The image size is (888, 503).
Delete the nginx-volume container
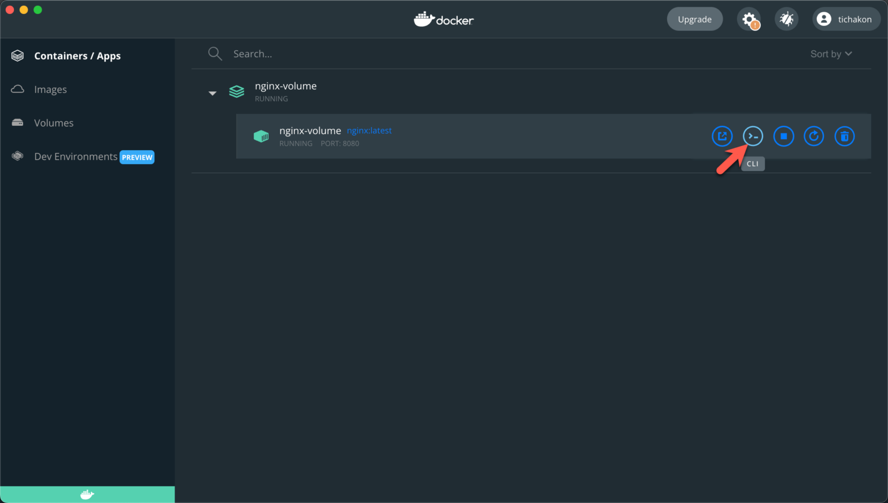(845, 136)
